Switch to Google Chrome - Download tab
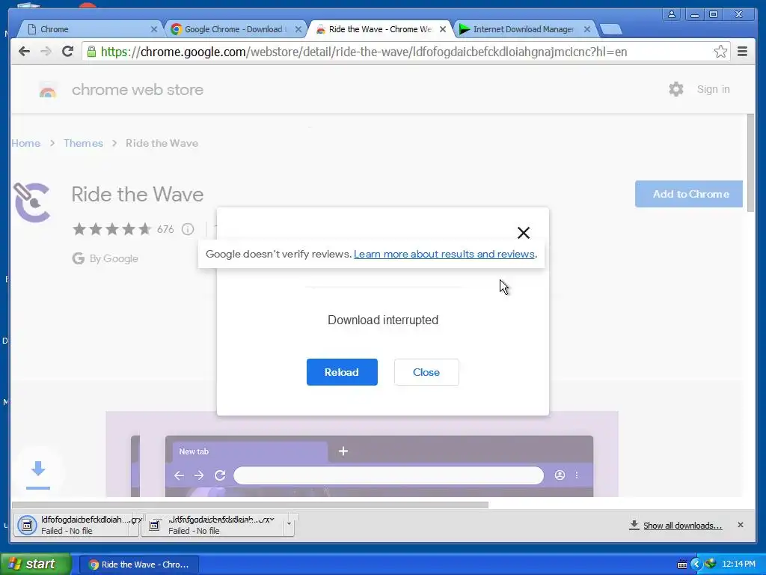This screenshot has width=766, height=575. point(234,29)
